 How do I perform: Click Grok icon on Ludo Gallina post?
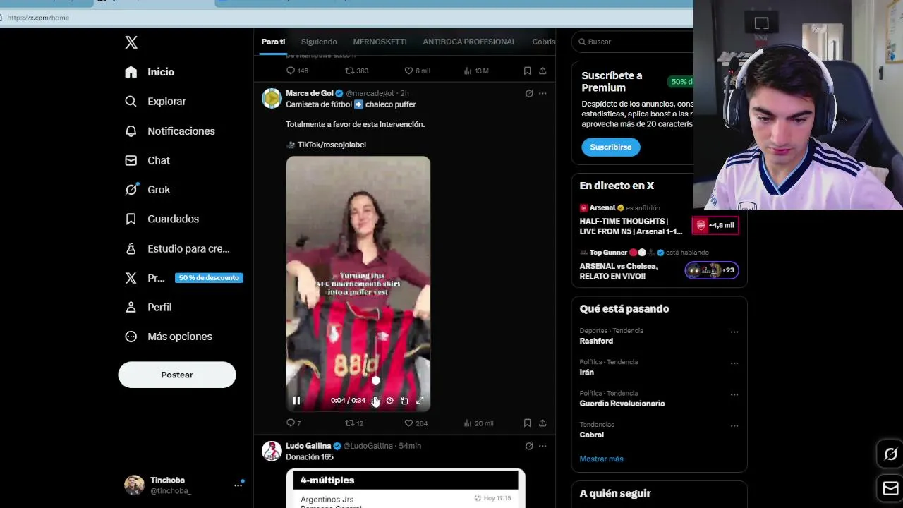pos(529,446)
